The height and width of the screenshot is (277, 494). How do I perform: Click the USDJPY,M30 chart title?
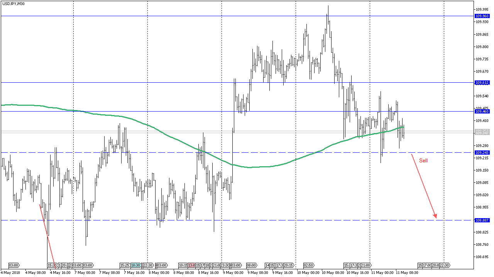[13, 3]
